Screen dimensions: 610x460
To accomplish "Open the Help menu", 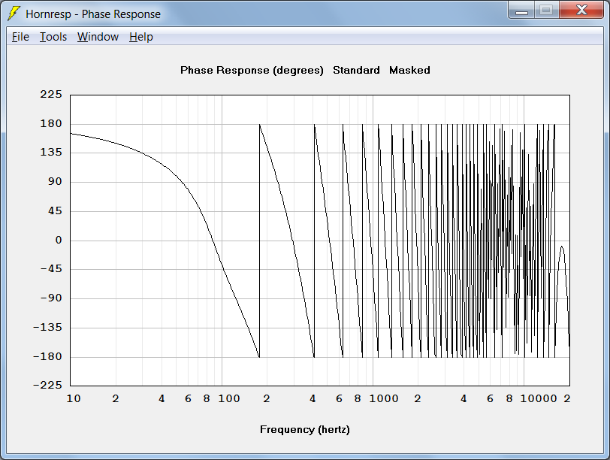I will point(140,37).
